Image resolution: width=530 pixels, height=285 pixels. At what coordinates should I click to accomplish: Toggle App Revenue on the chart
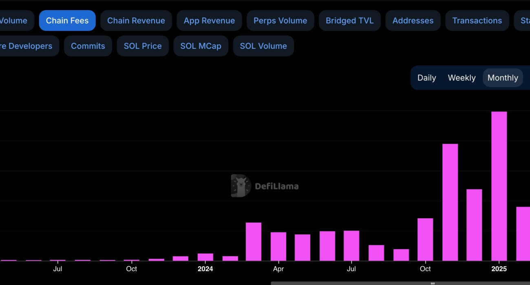tap(209, 21)
